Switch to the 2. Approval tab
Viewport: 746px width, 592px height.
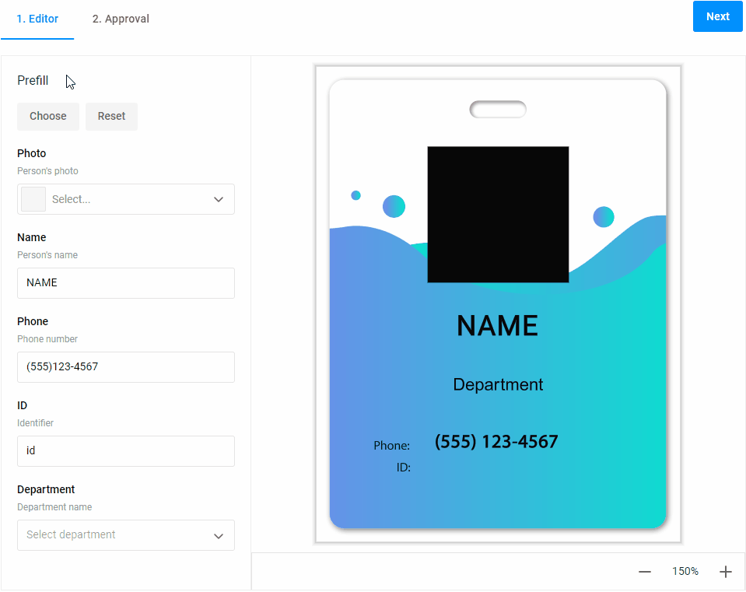click(121, 19)
